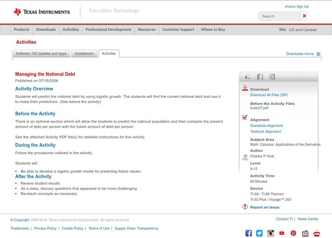Select the Activities tab
The height and width of the screenshot is (238, 332).
(x=109, y=53)
